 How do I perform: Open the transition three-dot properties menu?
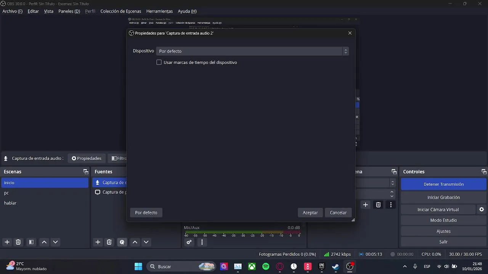[391, 205]
